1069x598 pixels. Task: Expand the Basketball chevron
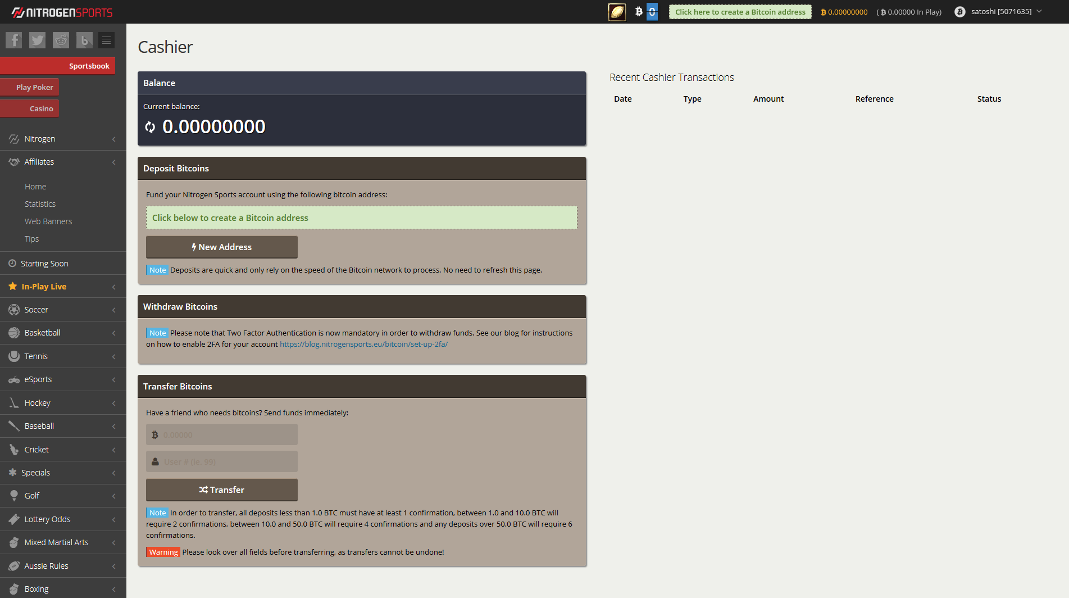(114, 333)
